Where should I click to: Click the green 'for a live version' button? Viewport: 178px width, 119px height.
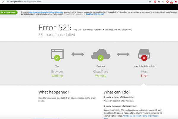(9, 12)
